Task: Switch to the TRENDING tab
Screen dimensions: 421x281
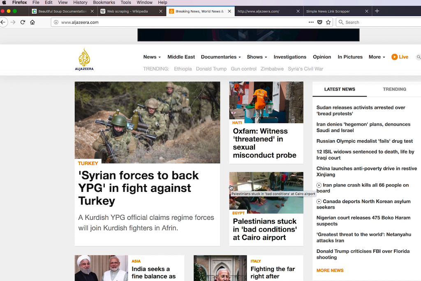Action: click(394, 89)
